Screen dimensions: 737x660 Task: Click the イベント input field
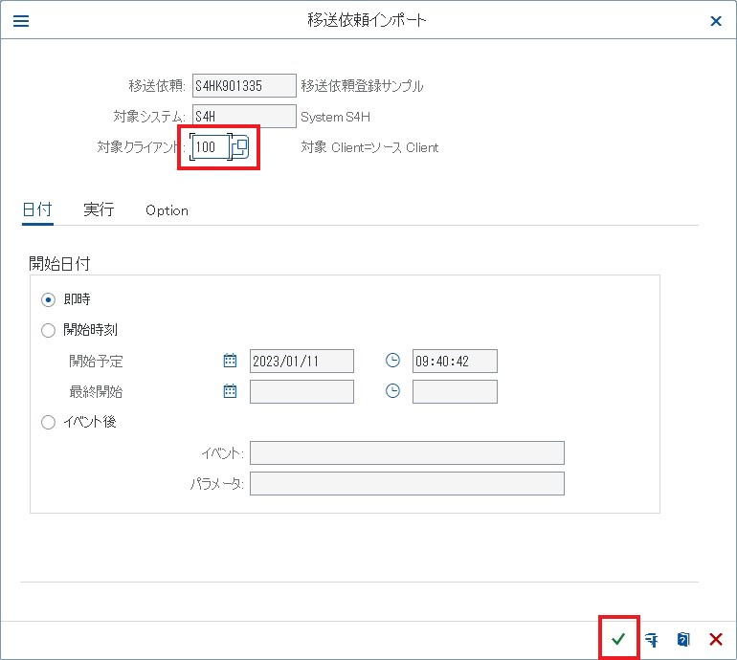click(x=407, y=452)
